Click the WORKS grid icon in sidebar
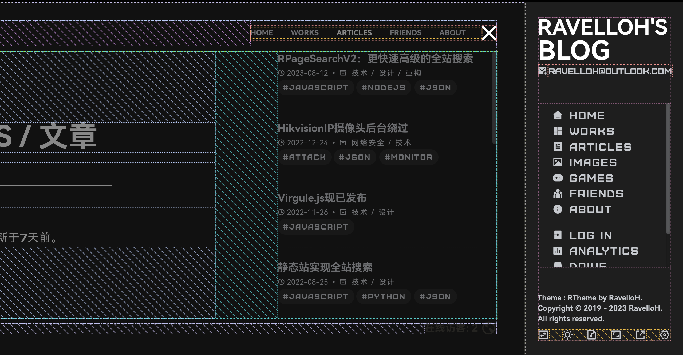The height and width of the screenshot is (355, 683). 557,131
